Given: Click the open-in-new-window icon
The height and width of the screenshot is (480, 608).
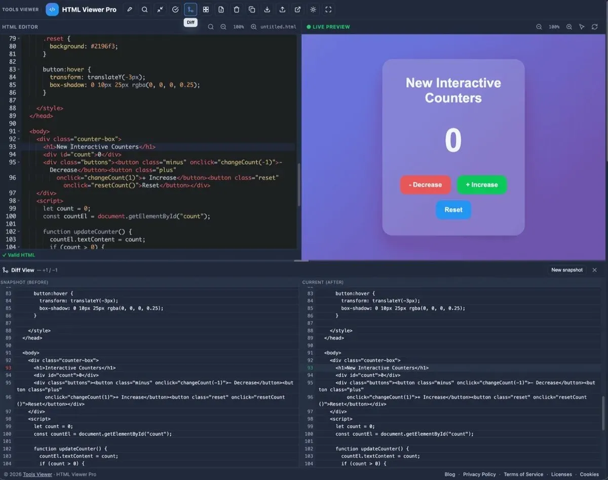Looking at the screenshot, I should coord(298,10).
